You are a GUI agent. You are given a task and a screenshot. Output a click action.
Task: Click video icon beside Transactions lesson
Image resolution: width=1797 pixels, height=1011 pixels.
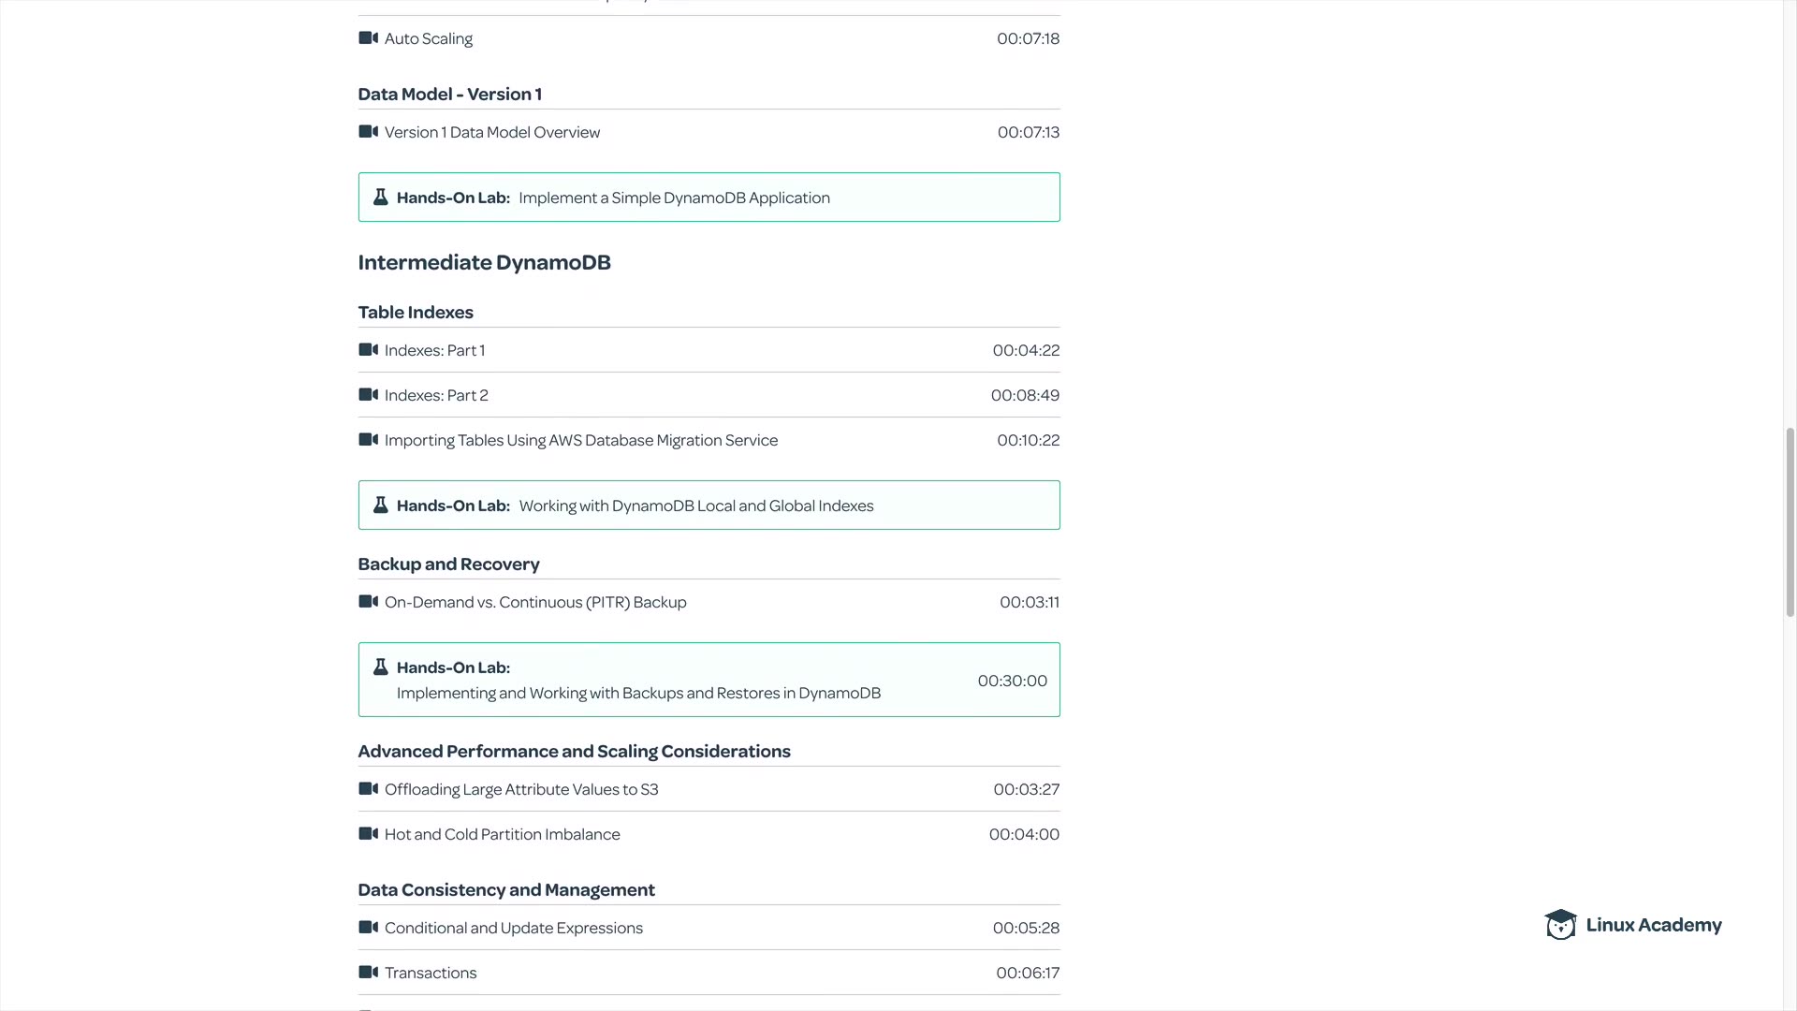click(x=368, y=973)
